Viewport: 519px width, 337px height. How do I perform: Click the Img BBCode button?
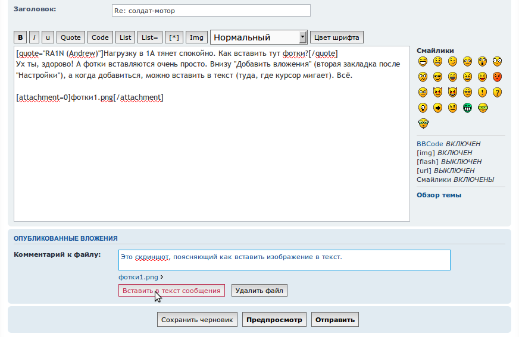(x=196, y=37)
